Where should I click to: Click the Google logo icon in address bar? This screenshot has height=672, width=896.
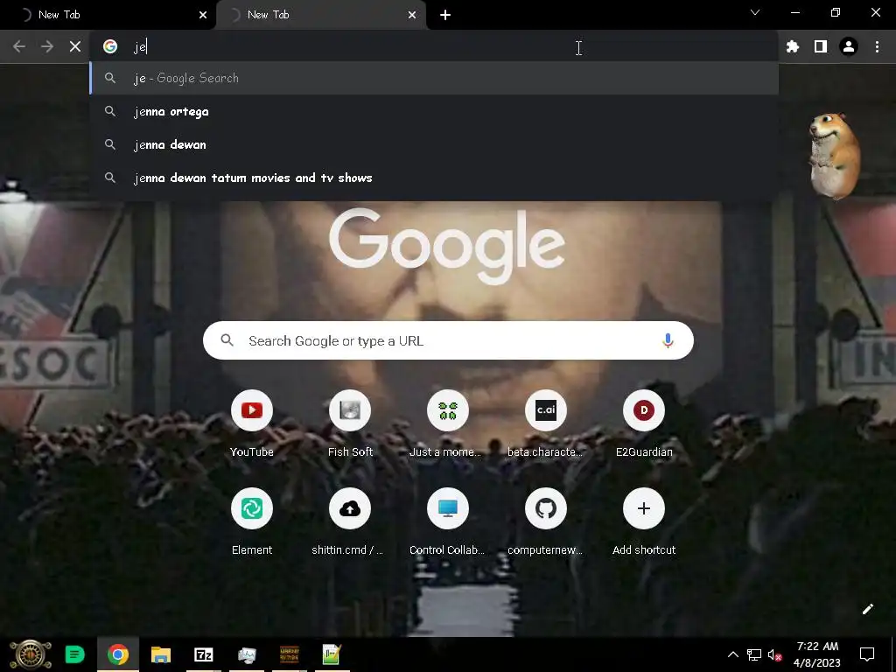[x=110, y=46]
